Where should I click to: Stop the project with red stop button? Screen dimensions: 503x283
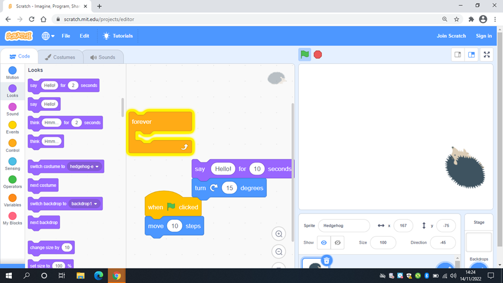317,55
